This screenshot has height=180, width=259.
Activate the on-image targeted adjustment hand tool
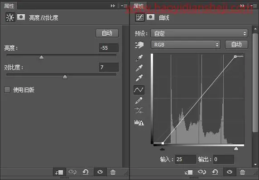[139, 45]
